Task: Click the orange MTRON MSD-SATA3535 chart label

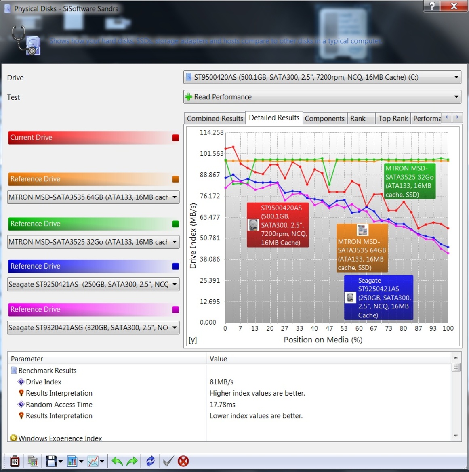Action: 362,248
